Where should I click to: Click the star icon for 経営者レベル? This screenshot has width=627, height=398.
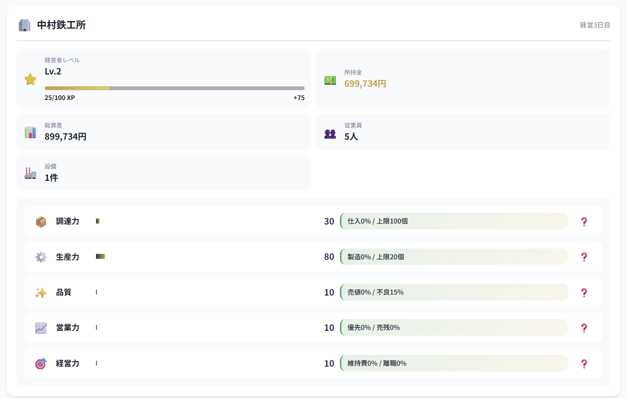[x=30, y=79]
